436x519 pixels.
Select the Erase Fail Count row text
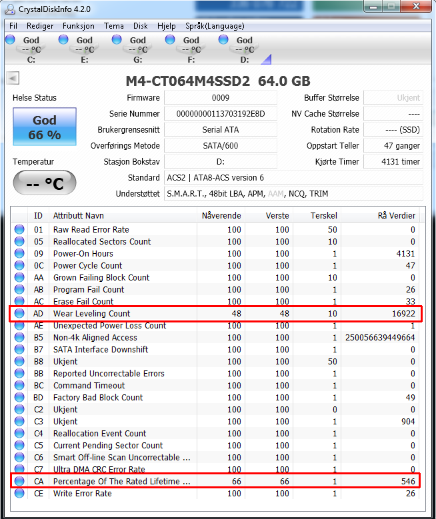[x=83, y=301]
